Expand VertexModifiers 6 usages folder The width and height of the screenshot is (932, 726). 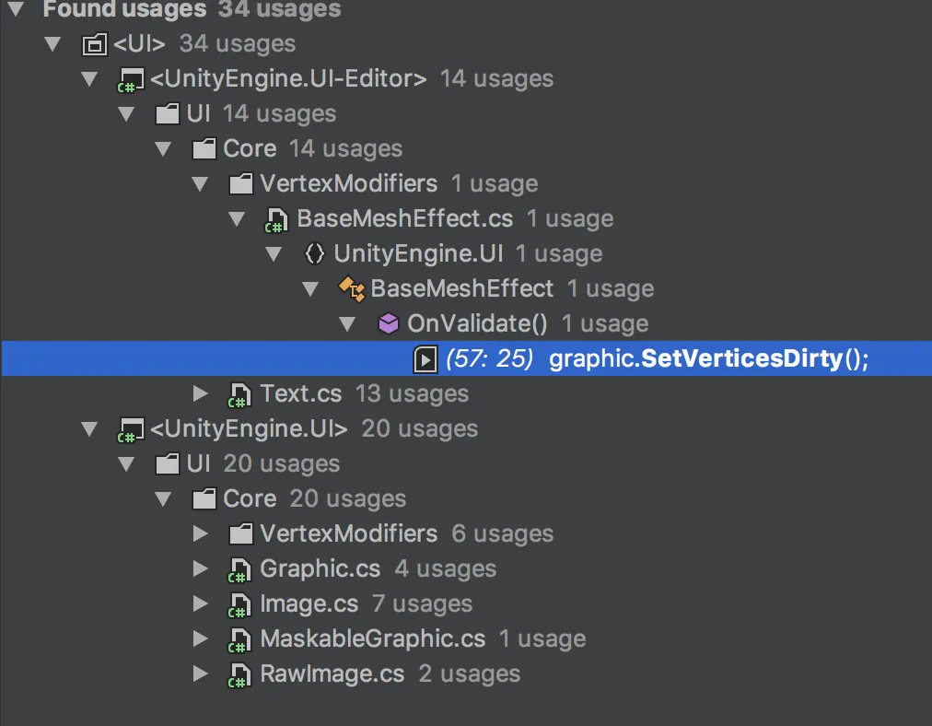pos(201,533)
